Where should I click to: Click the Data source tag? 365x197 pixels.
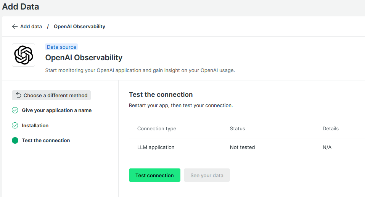(61, 47)
